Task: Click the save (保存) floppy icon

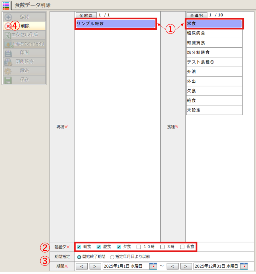Action: click(8, 80)
